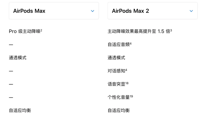The height and width of the screenshot is (117, 201).
Task: Open the AirPods Max 2 model dropdown
Action: (x=152, y=11)
